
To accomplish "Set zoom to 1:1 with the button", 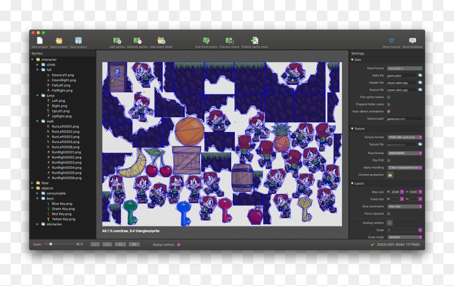I will tap(120, 245).
